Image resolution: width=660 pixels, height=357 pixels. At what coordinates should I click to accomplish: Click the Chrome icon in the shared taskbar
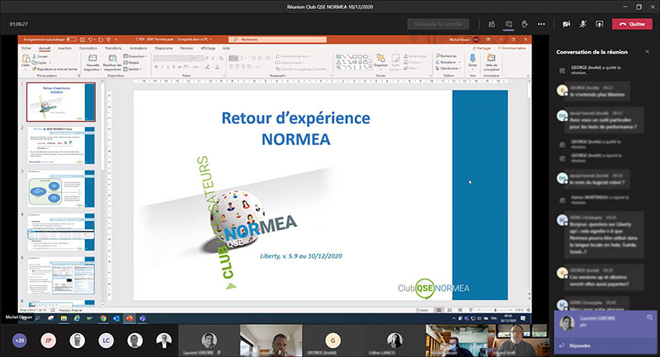[x=103, y=319]
